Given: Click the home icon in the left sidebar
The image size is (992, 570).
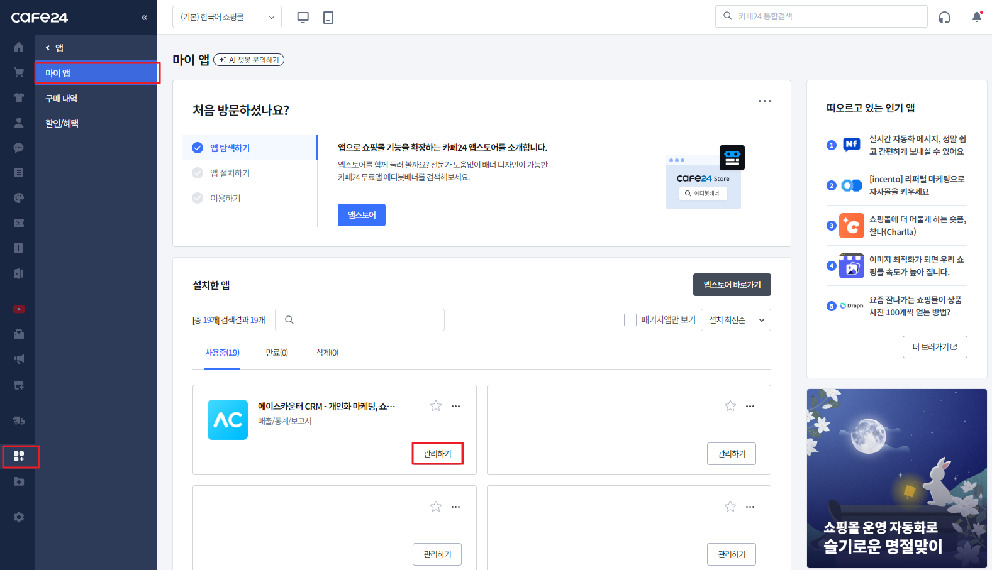Looking at the screenshot, I should tap(19, 47).
